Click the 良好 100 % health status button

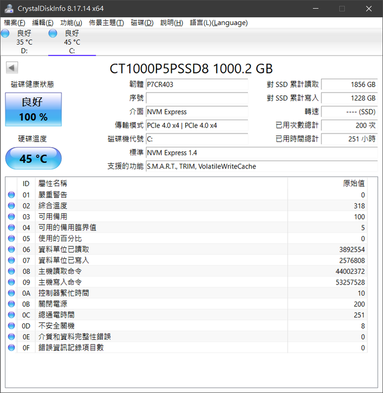tap(34, 109)
